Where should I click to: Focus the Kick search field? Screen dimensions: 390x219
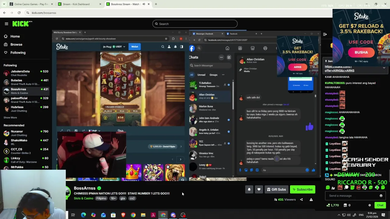click(x=195, y=24)
